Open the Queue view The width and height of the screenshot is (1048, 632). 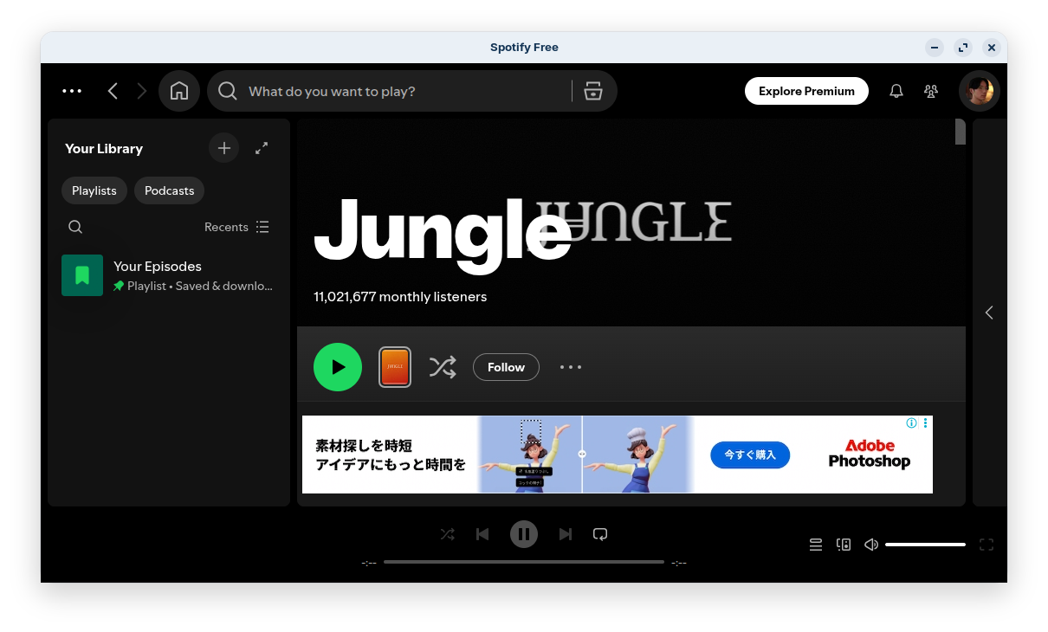point(816,545)
